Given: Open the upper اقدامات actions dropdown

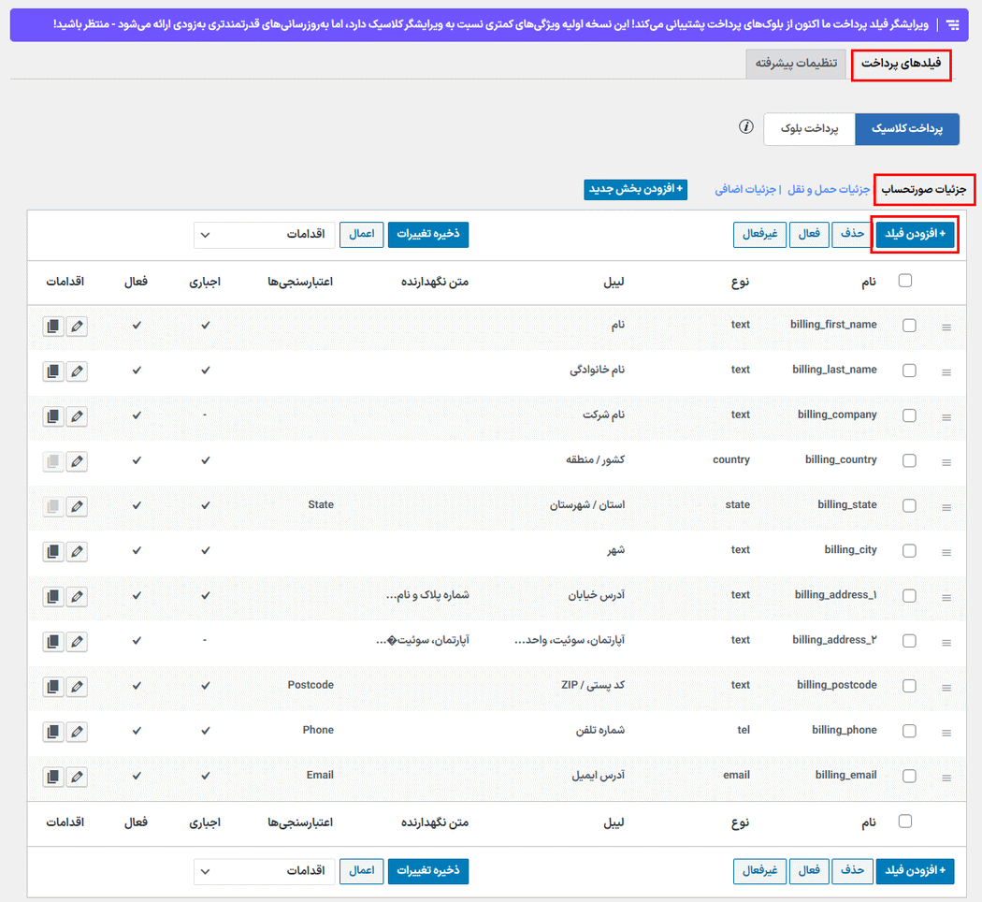Looking at the screenshot, I should [x=263, y=234].
